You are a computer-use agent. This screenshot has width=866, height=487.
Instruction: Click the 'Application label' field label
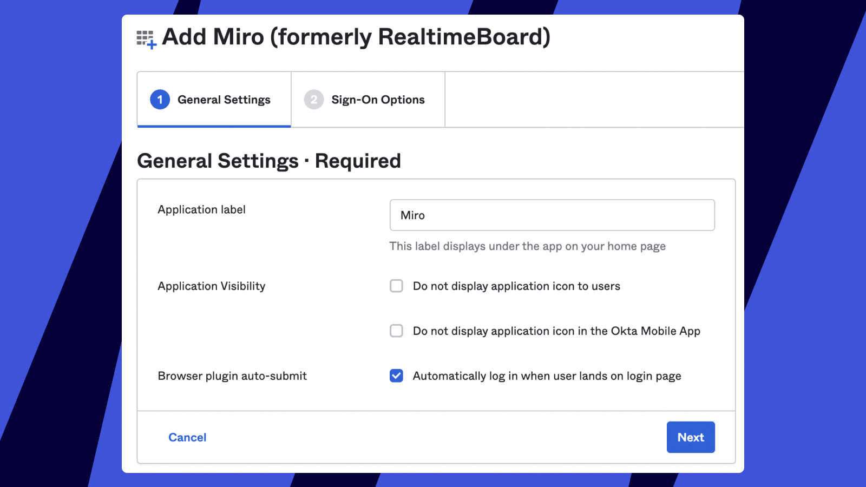tap(201, 209)
